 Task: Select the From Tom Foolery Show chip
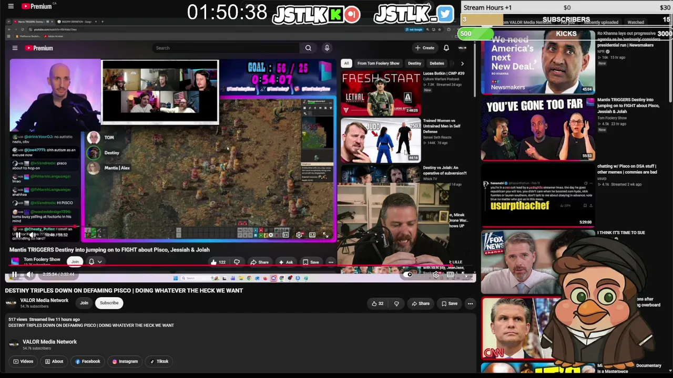tap(378, 64)
